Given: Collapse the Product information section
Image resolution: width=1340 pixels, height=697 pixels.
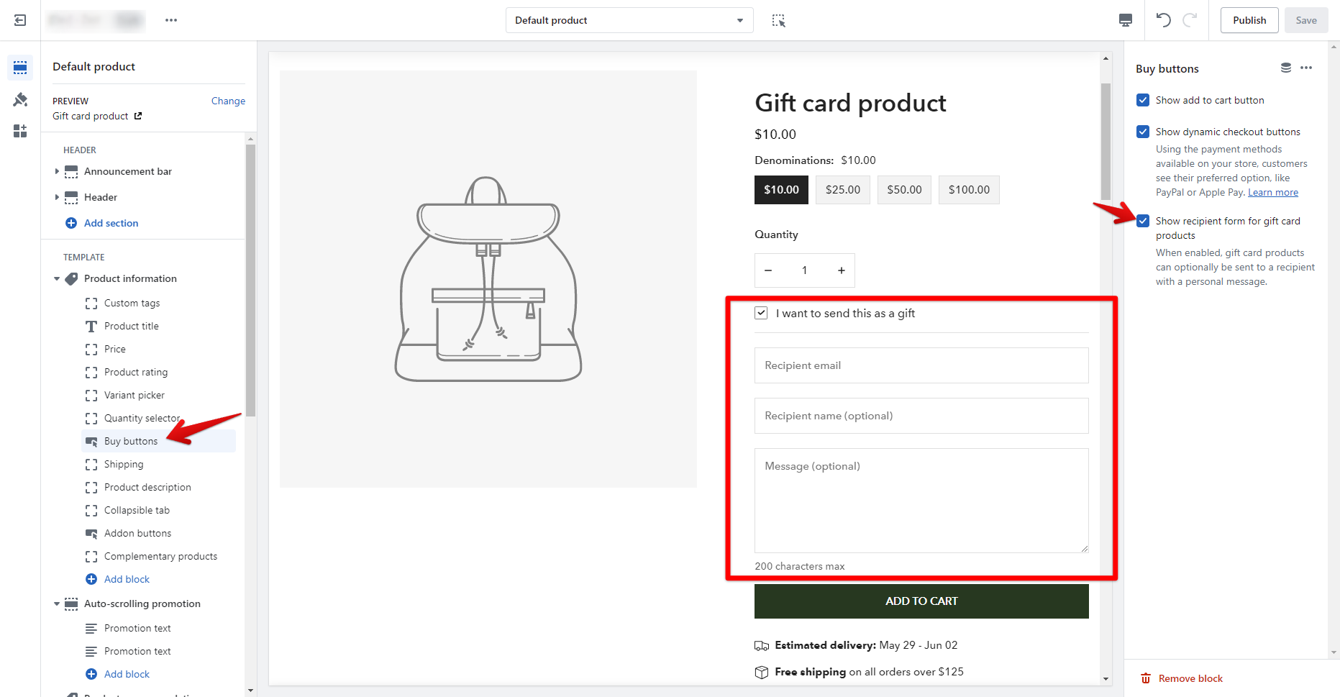Looking at the screenshot, I should (57, 278).
